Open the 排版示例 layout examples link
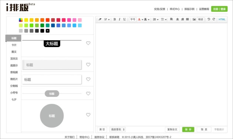Viewport: 233px width, 139px height. (x=189, y=9)
